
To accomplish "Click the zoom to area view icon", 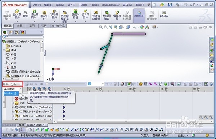I will pos(105,27).
